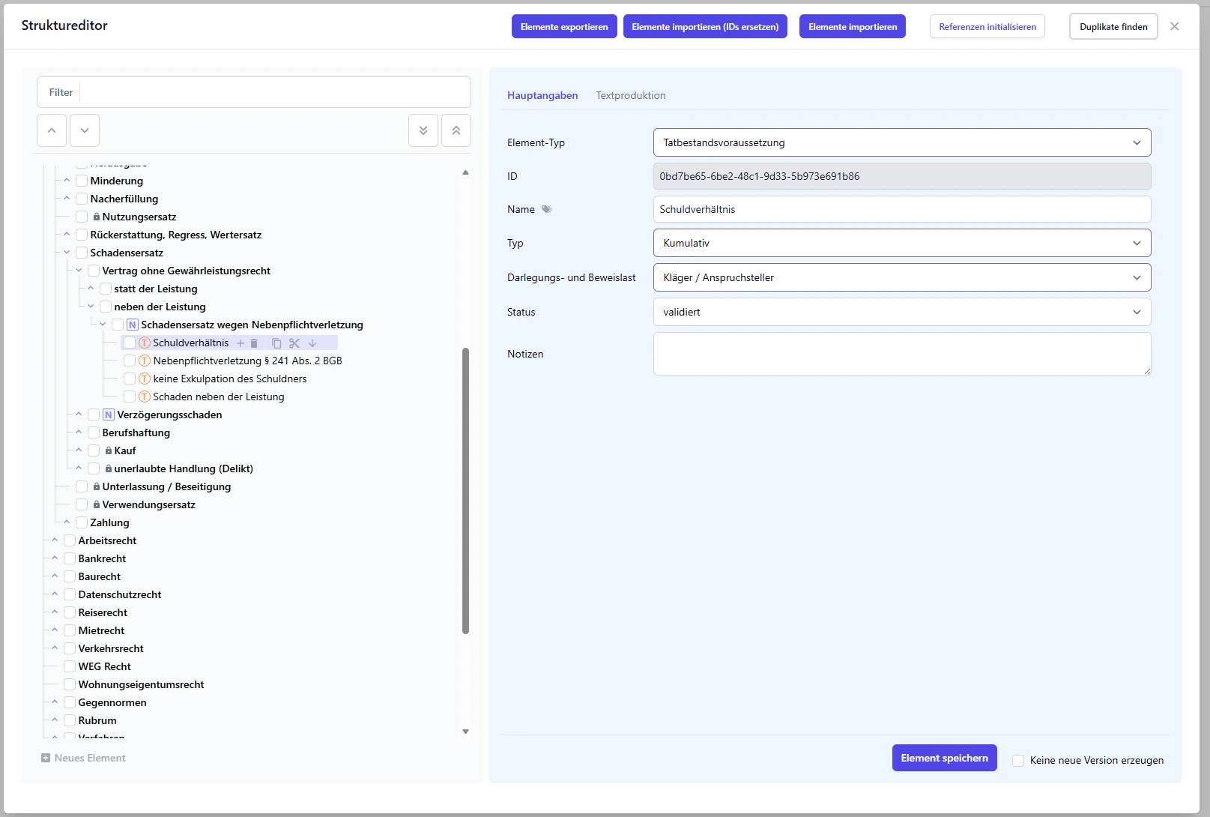Collapse Schadensersatz wegen Nebenpflichtverletzung node
Screen dimensions: 1210x817
103,325
